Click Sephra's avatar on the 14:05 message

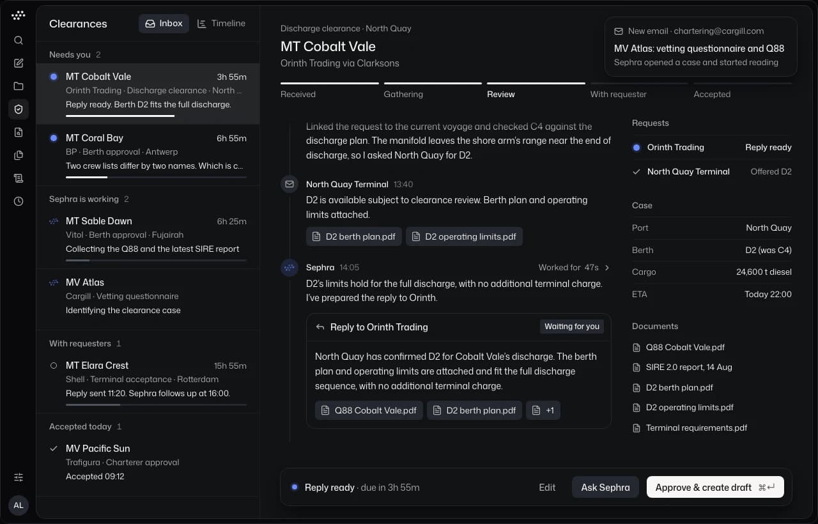(289, 267)
